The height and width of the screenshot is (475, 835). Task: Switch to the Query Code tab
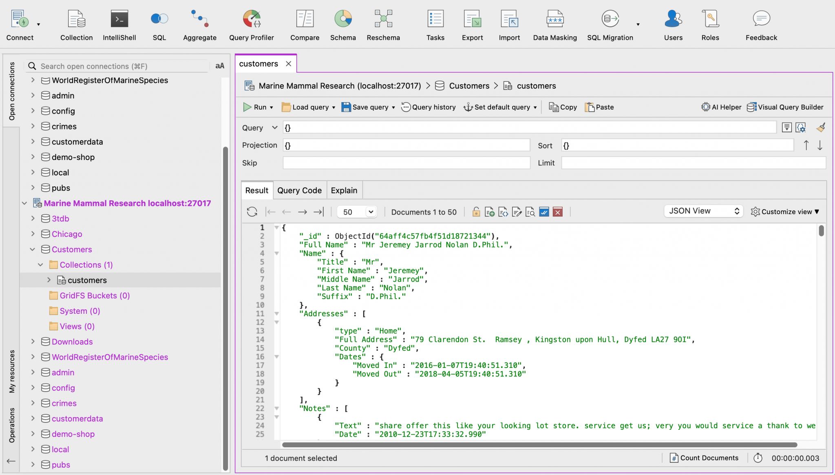click(299, 190)
